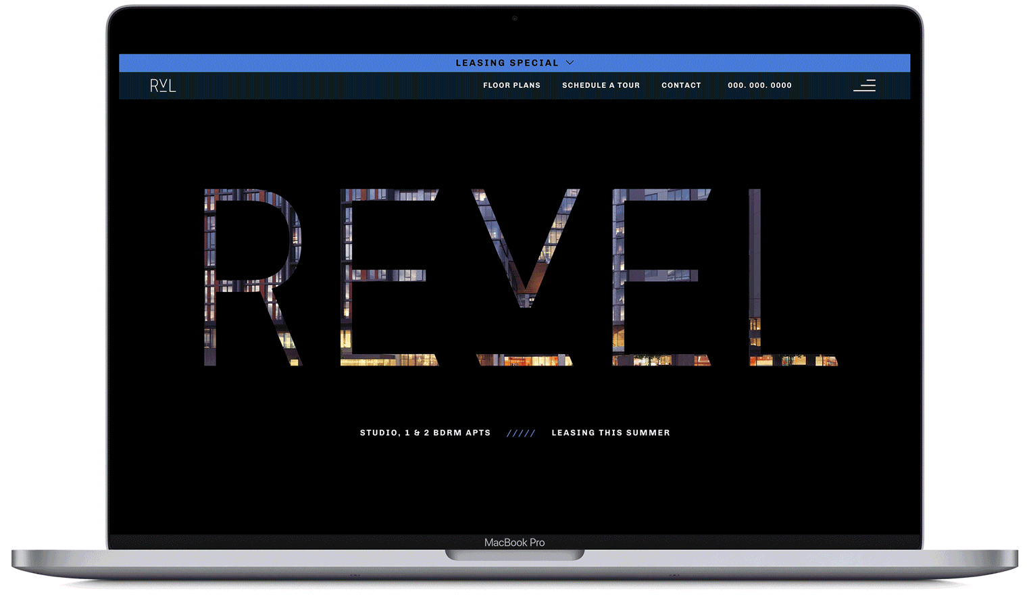
Task: Click the Leasing Special banner text
Action: point(507,63)
